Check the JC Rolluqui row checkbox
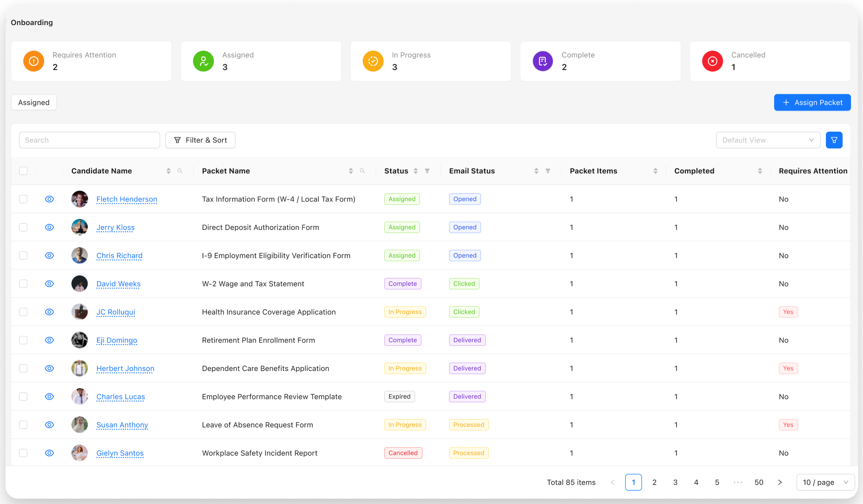The width and height of the screenshot is (863, 504). coord(23,312)
